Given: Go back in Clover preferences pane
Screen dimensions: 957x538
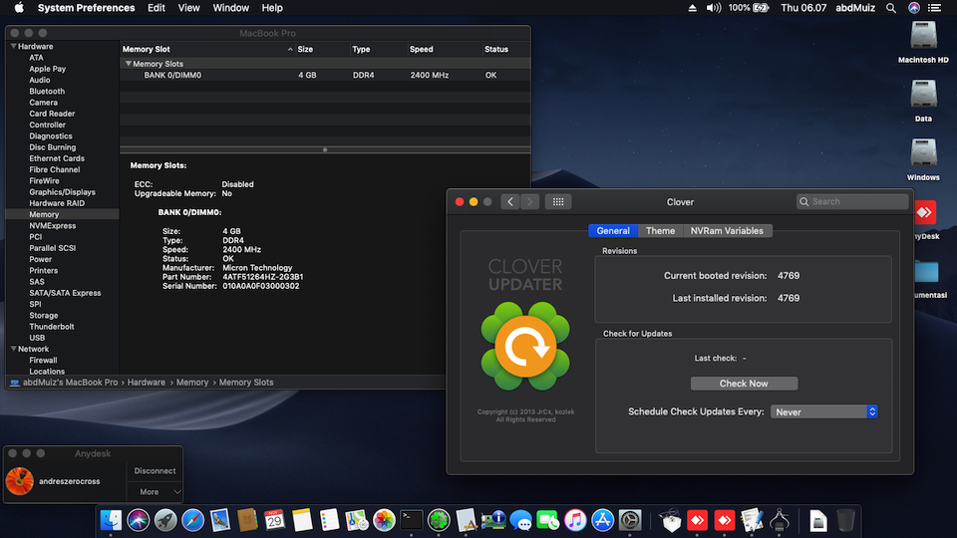Looking at the screenshot, I should (510, 202).
